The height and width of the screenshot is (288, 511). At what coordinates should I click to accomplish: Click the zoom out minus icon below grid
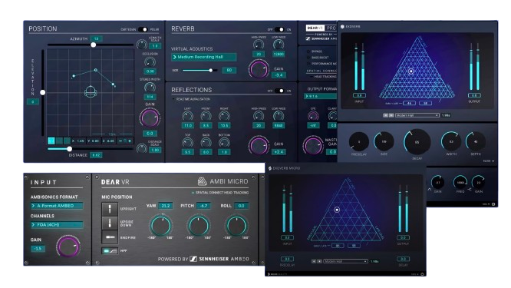[120, 141]
